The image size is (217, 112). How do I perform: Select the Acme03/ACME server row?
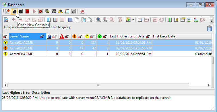(x=107, y=54)
